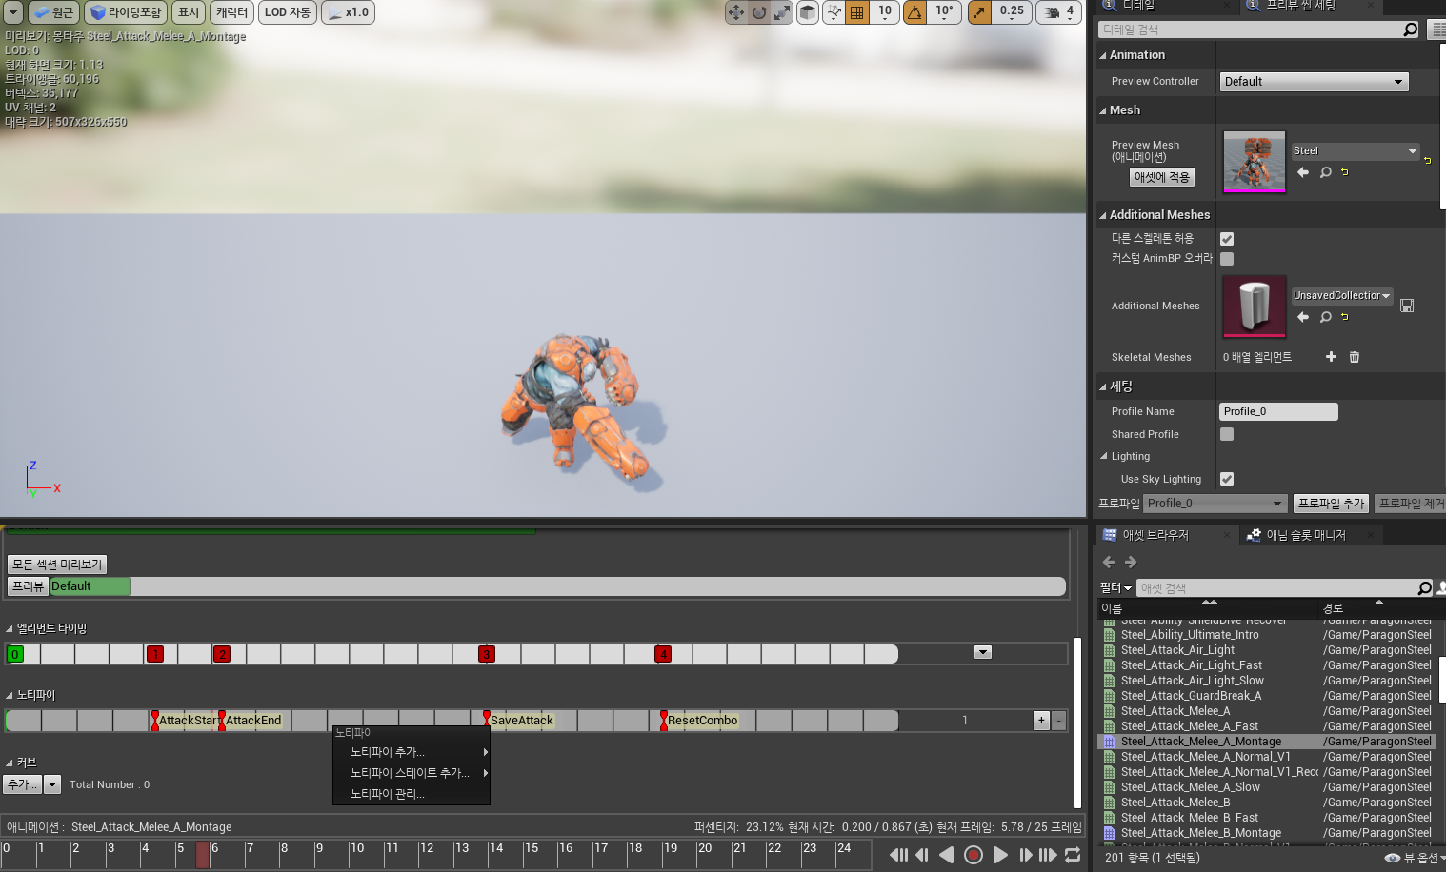Open viewport options arrow menu
Screen dimensions: 1446x872
(13, 12)
